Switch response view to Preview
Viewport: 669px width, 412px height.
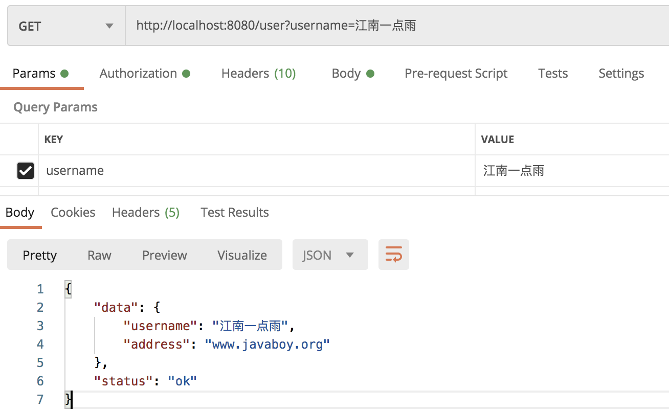[165, 255]
